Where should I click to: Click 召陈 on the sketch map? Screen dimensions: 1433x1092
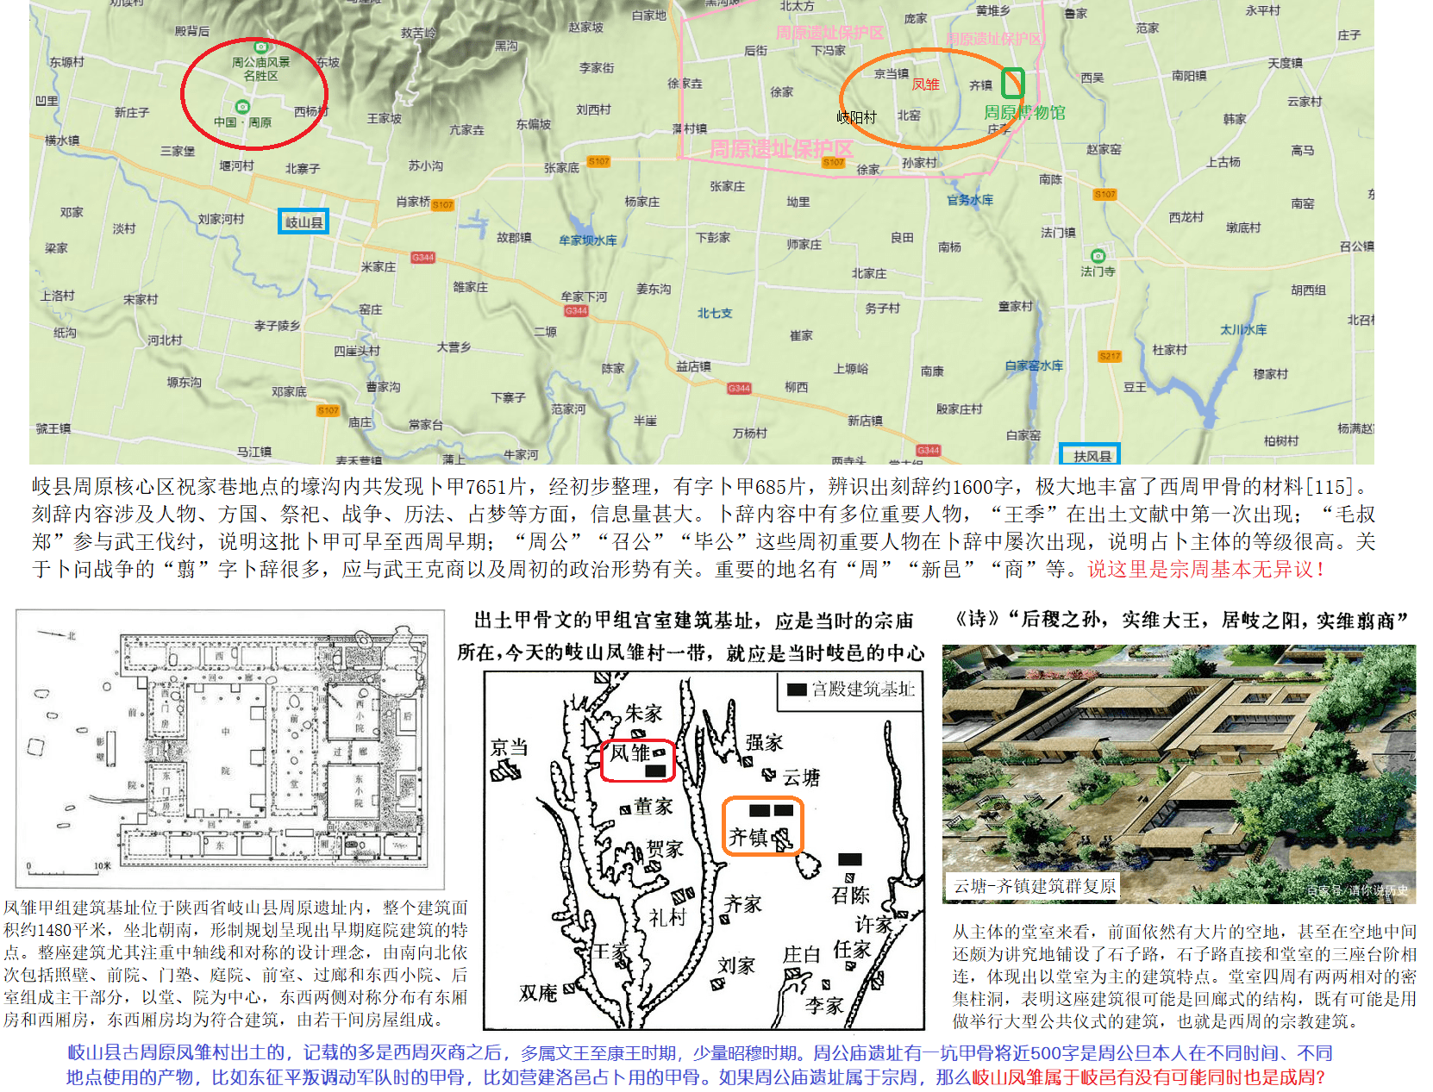click(850, 895)
